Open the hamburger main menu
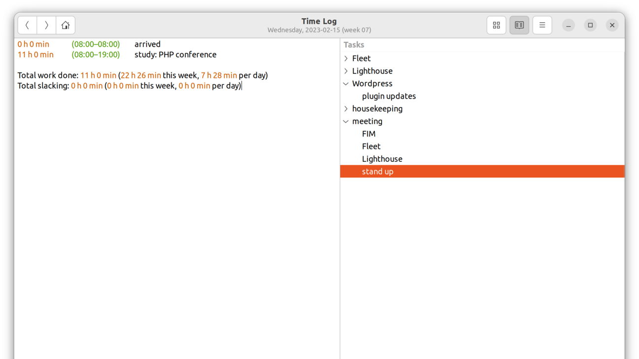Screen dimensions: 639x359 (x=542, y=25)
